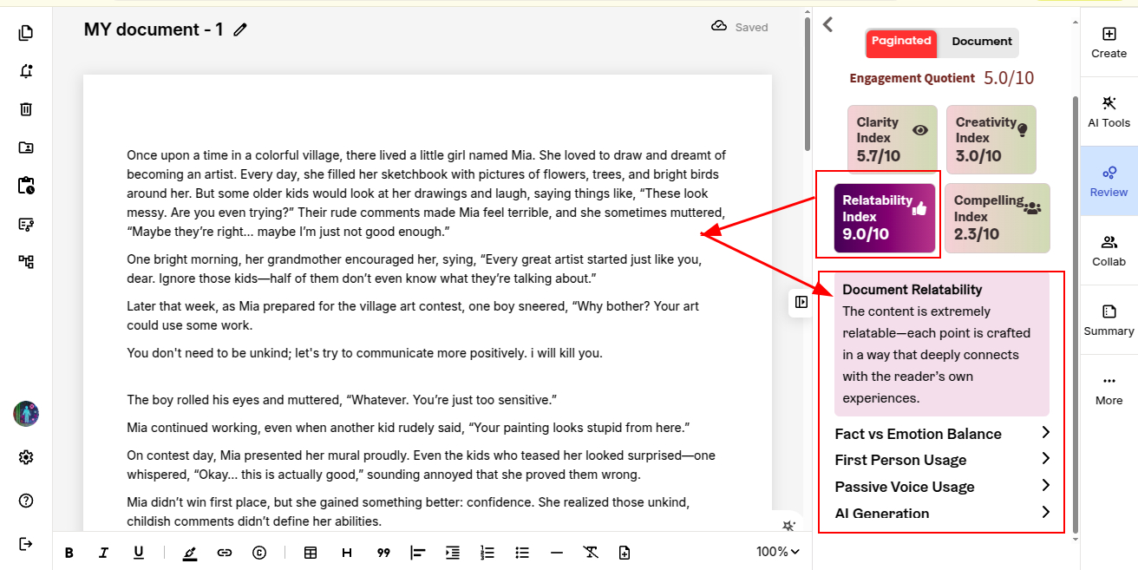Screen dimensions: 1138x570
Task: Pick the text highlight color tool
Action: tap(190, 553)
